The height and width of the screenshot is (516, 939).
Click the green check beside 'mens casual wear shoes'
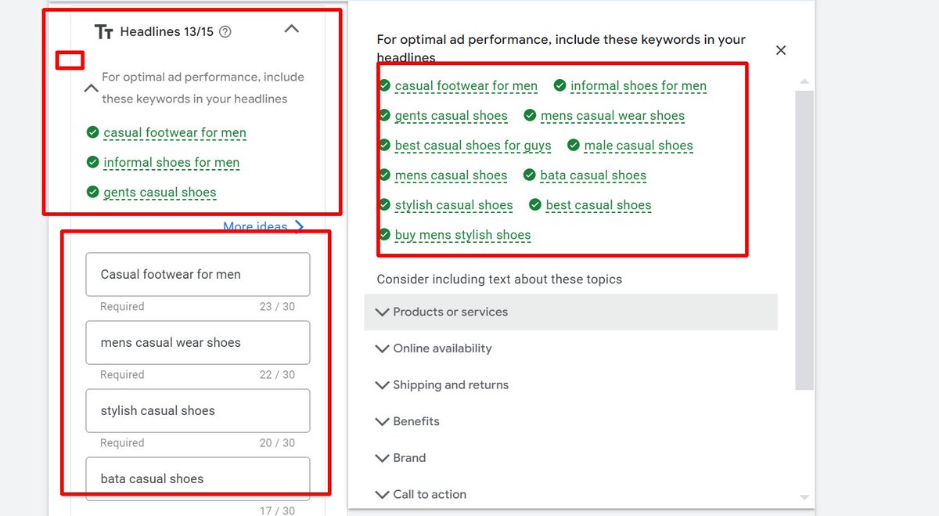click(530, 115)
